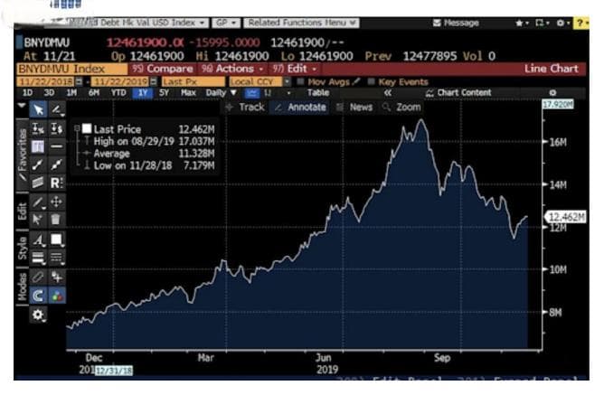Select the channel band tool
This screenshot has width=604, height=395.
tap(38, 183)
